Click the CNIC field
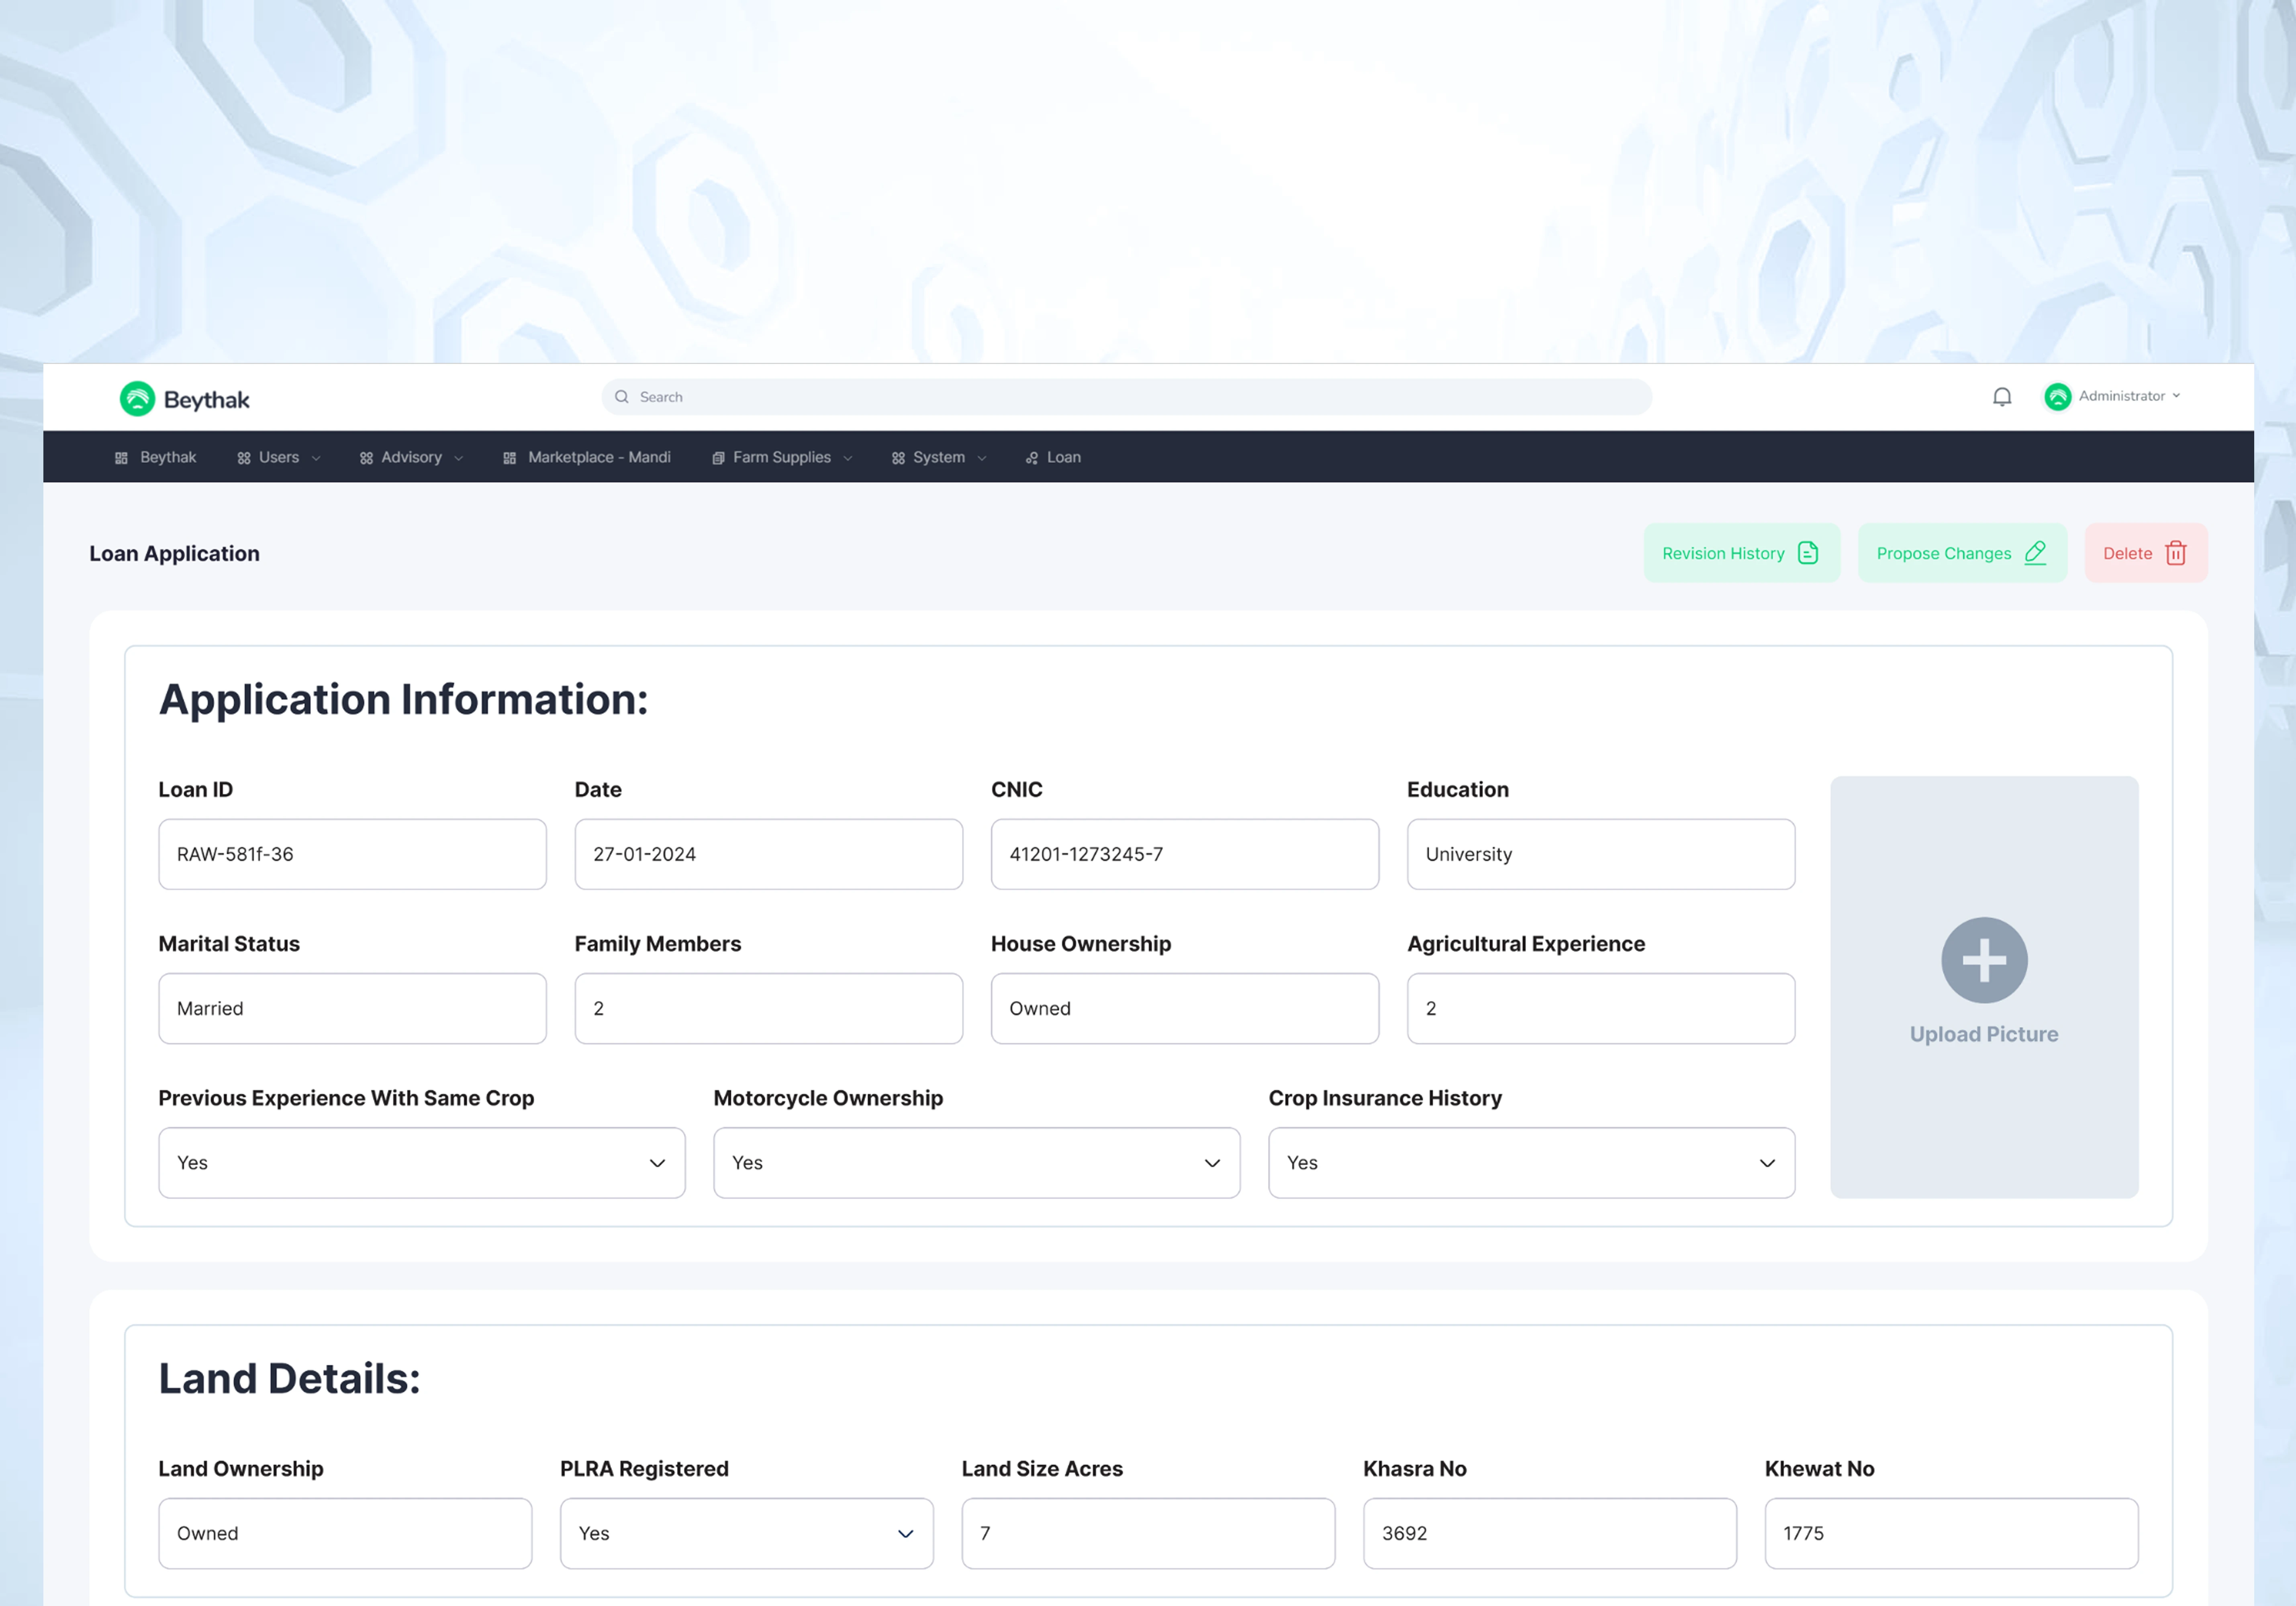2296x1606 pixels. click(x=1184, y=854)
